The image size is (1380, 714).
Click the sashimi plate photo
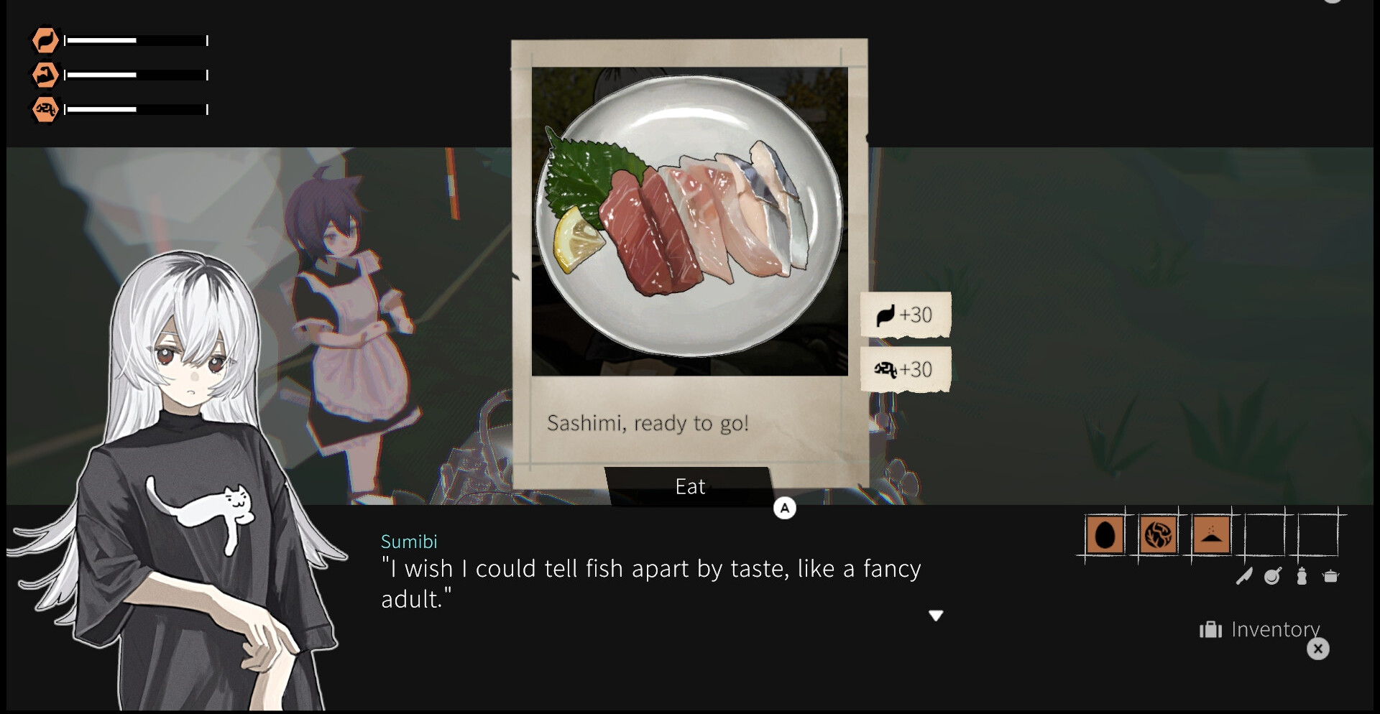pos(689,221)
